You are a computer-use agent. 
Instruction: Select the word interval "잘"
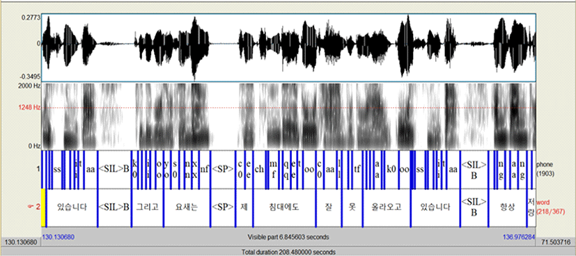pyautogui.click(x=329, y=207)
